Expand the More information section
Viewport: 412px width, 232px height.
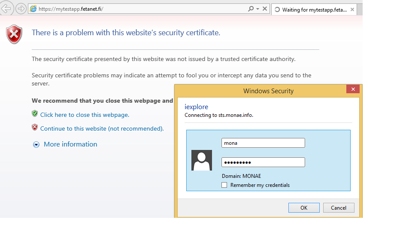pos(36,145)
